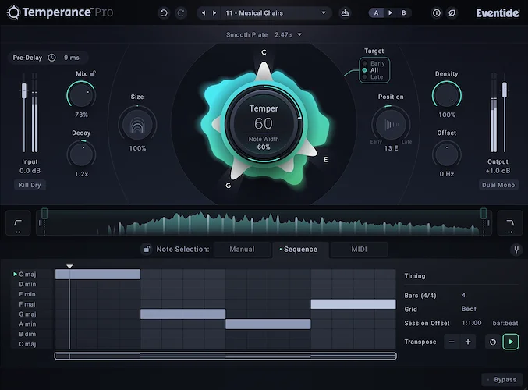Toggle the Dual Mono button
This screenshot has width=528, height=390.
pos(498,185)
